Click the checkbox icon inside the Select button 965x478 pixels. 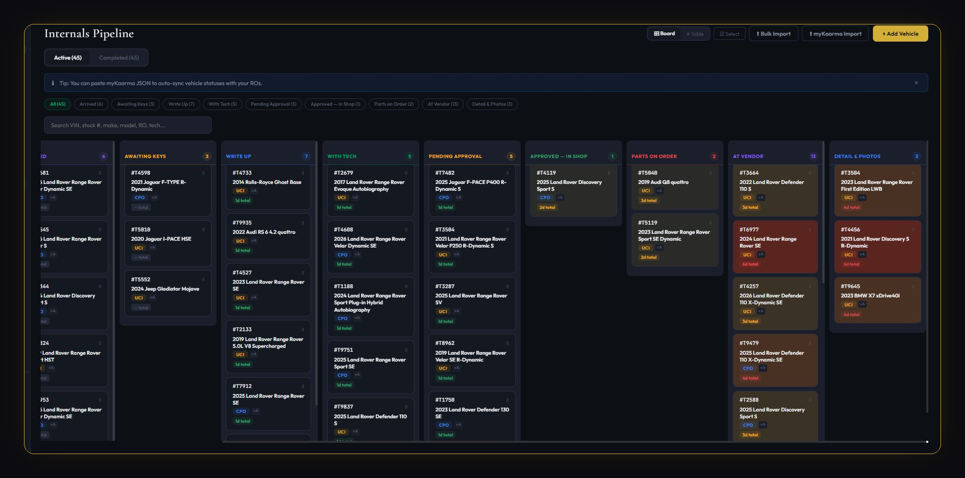coord(722,33)
